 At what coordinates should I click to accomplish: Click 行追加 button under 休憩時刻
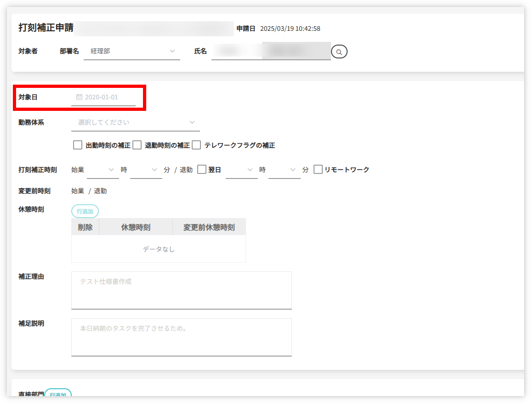pos(85,211)
